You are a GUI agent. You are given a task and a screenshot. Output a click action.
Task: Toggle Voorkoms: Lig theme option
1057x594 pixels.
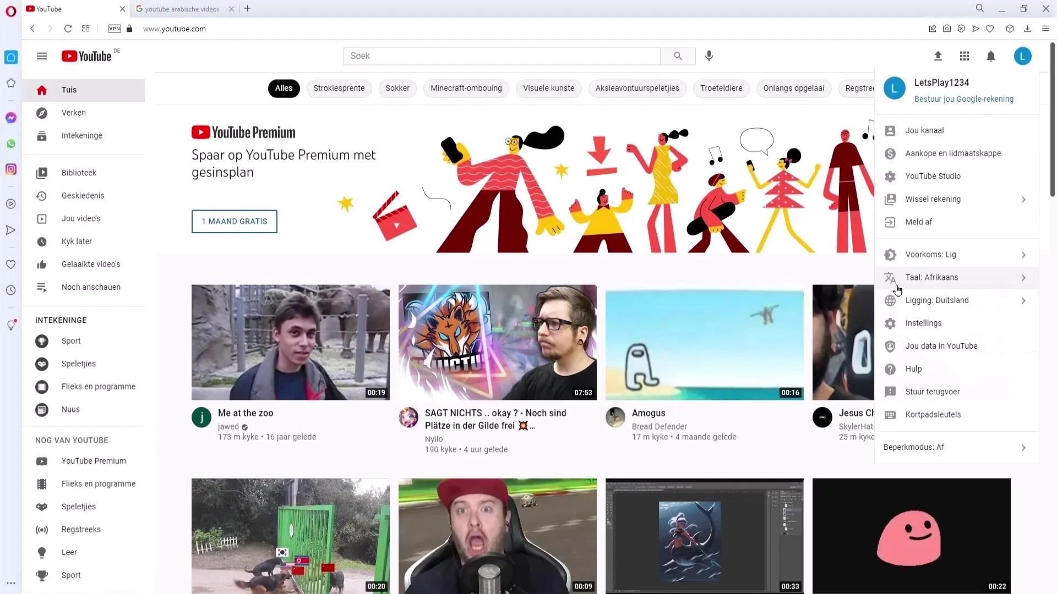(955, 254)
